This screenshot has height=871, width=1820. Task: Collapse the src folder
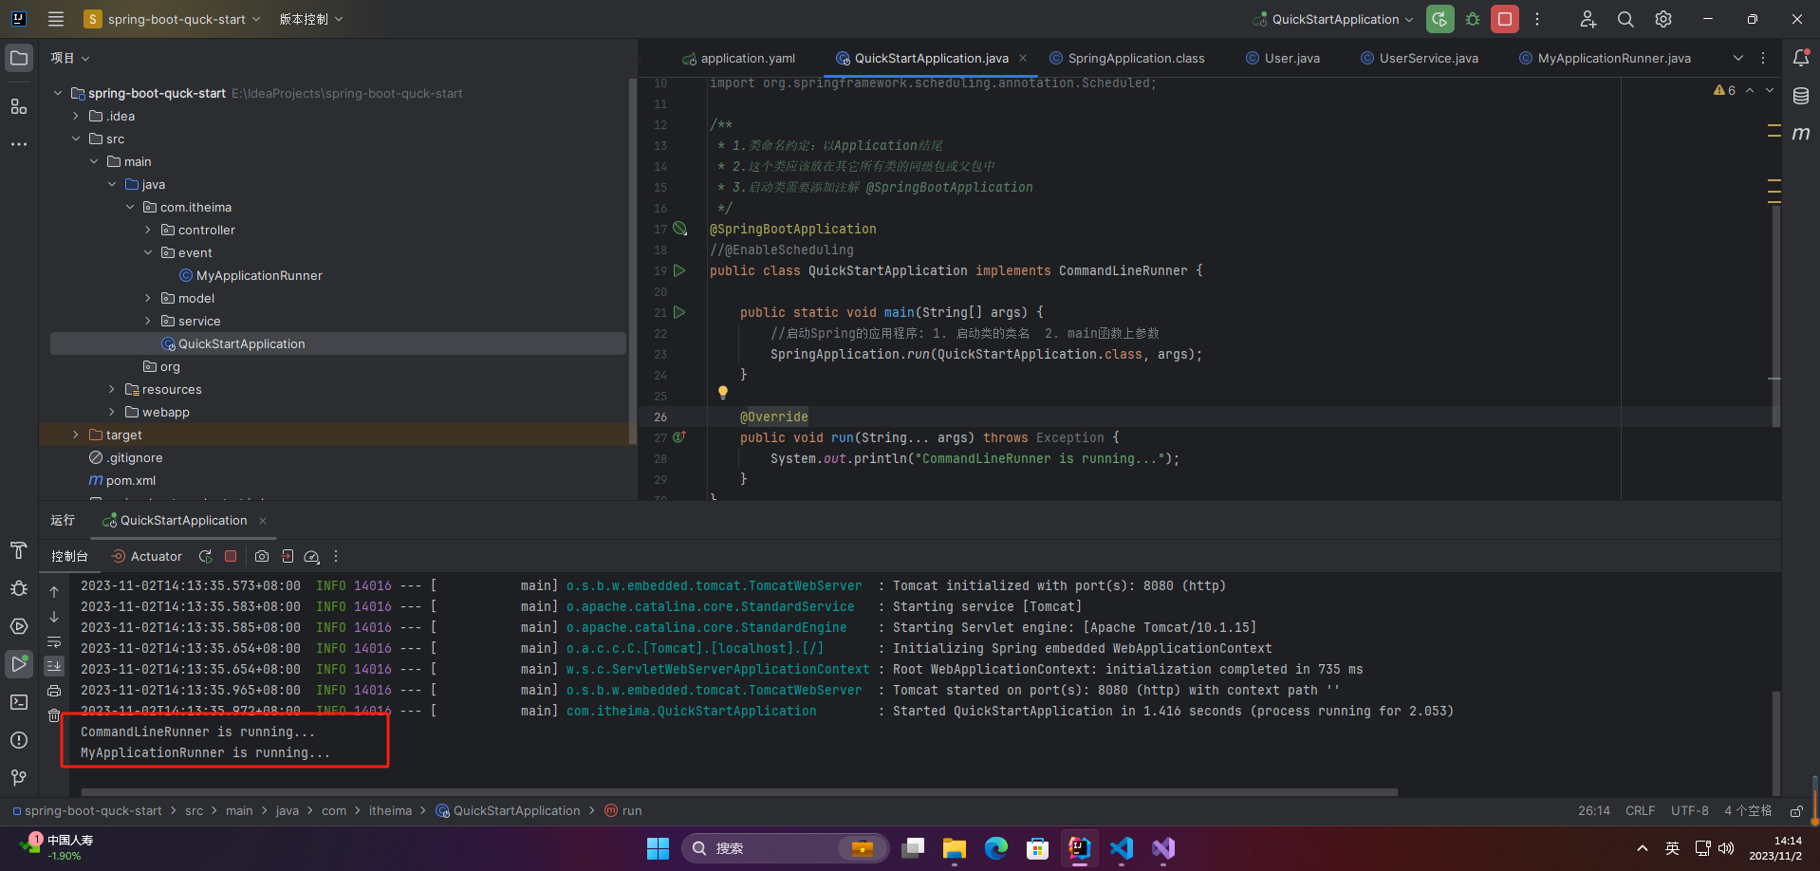click(x=76, y=139)
